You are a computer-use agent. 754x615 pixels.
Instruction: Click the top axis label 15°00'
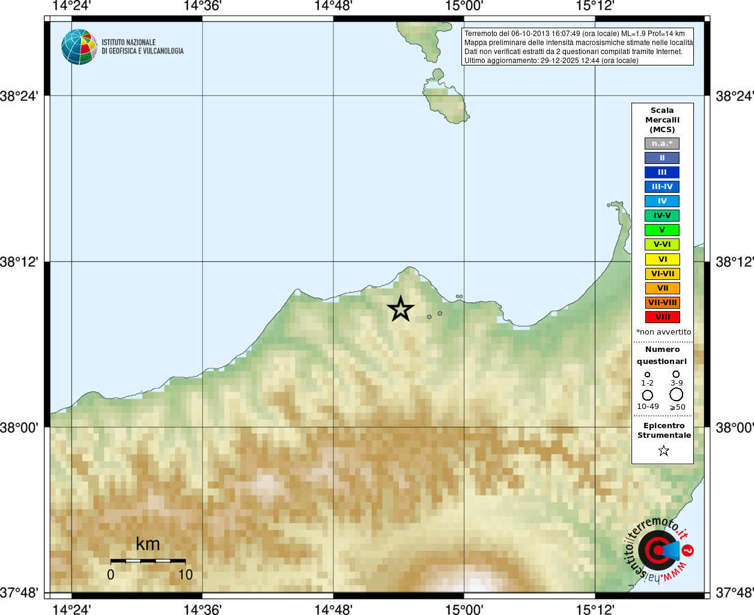coord(464,6)
